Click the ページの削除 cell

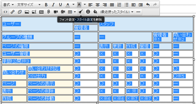tap(50, 91)
